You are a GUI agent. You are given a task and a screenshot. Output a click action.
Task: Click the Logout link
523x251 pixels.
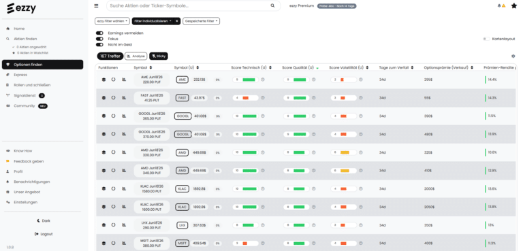pyautogui.click(x=44, y=234)
